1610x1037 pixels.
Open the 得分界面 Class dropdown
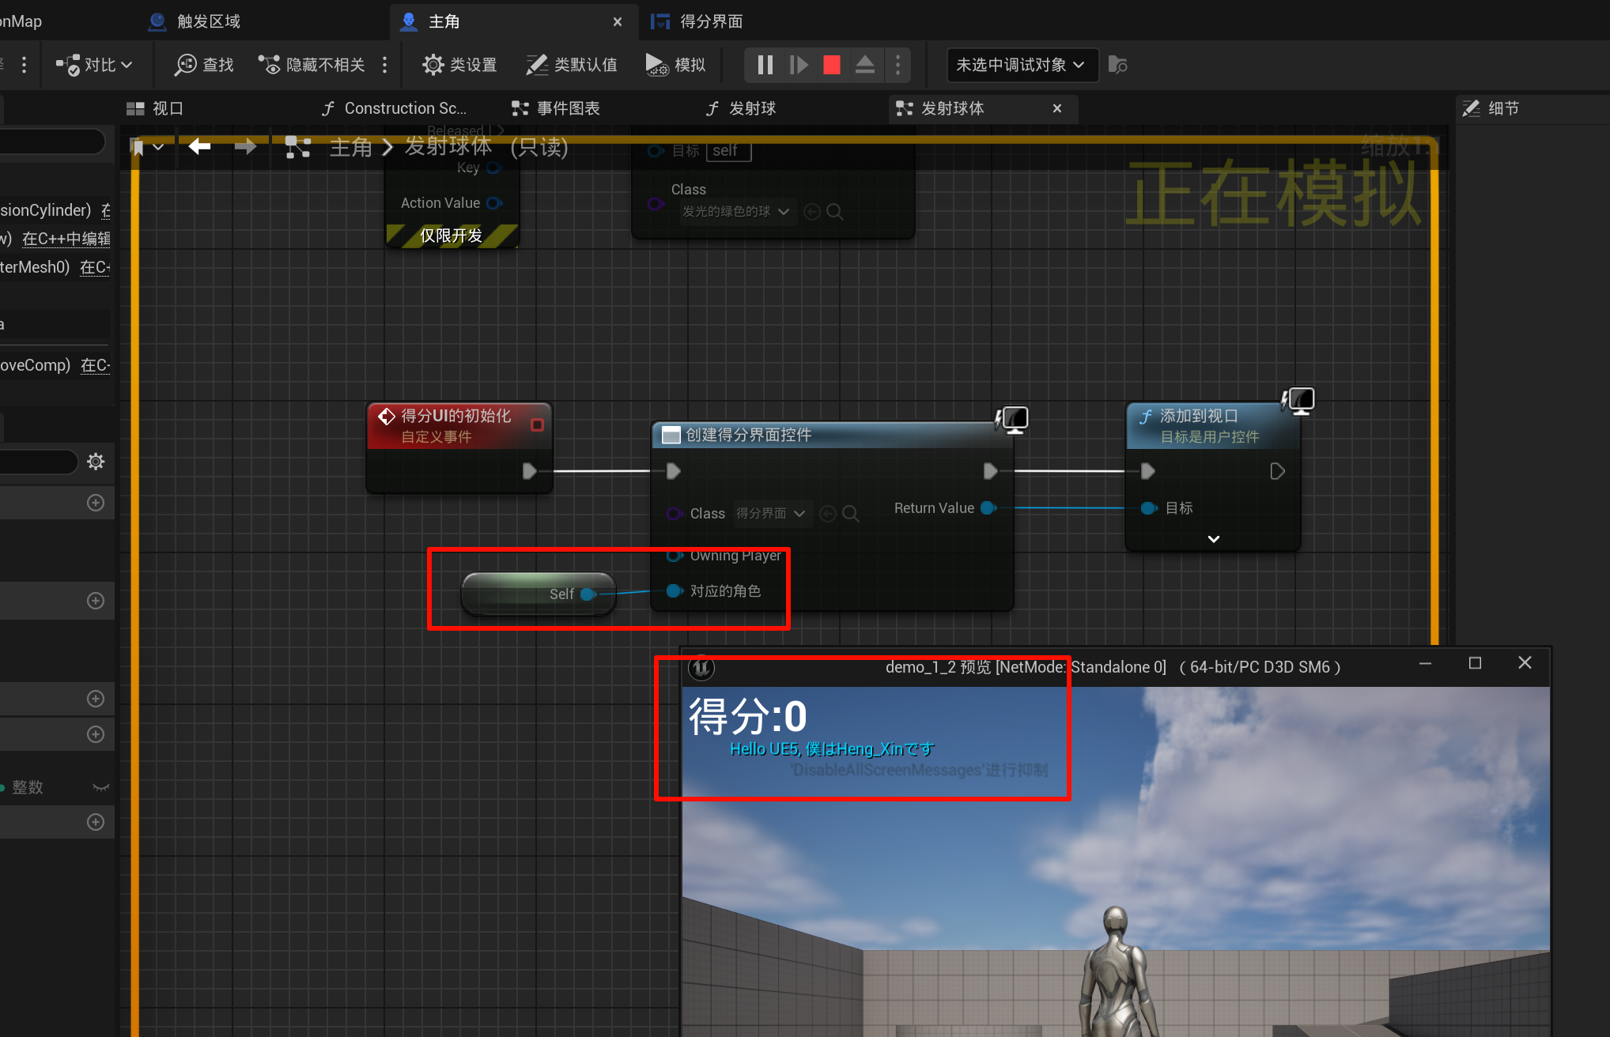770,514
